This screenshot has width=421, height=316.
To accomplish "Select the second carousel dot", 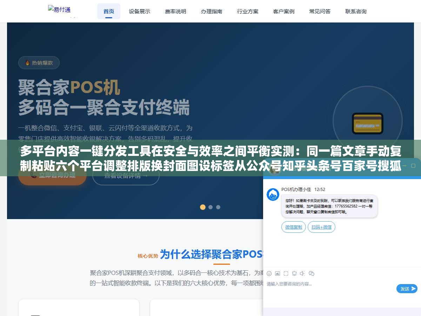I will click(x=210, y=207).
